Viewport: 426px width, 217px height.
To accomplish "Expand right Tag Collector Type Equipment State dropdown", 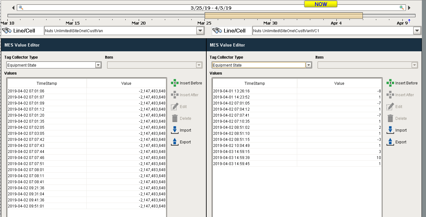I will tap(308, 65).
